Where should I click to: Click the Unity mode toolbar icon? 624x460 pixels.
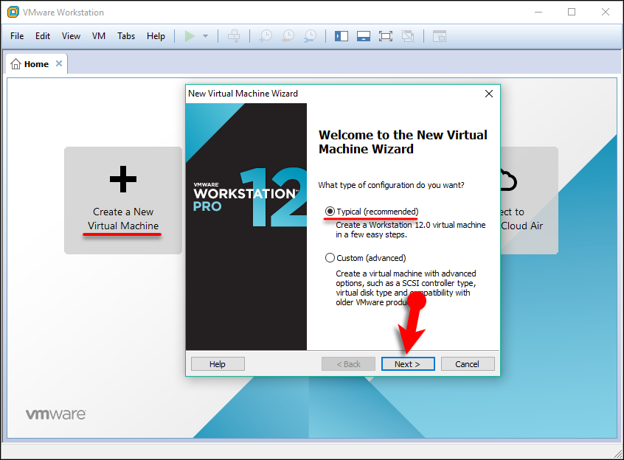tap(408, 36)
